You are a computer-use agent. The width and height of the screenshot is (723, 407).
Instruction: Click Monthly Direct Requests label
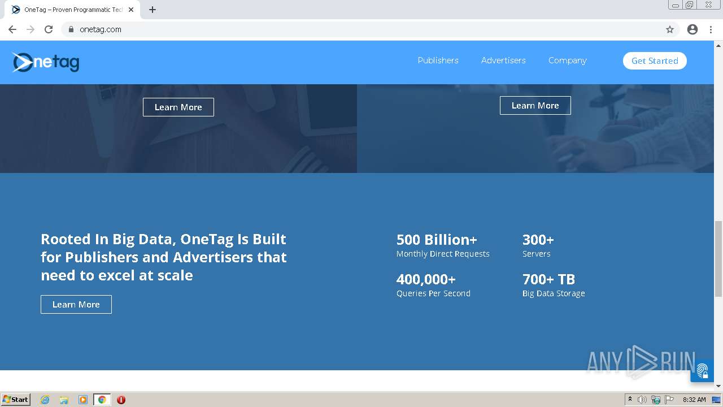pyautogui.click(x=443, y=254)
